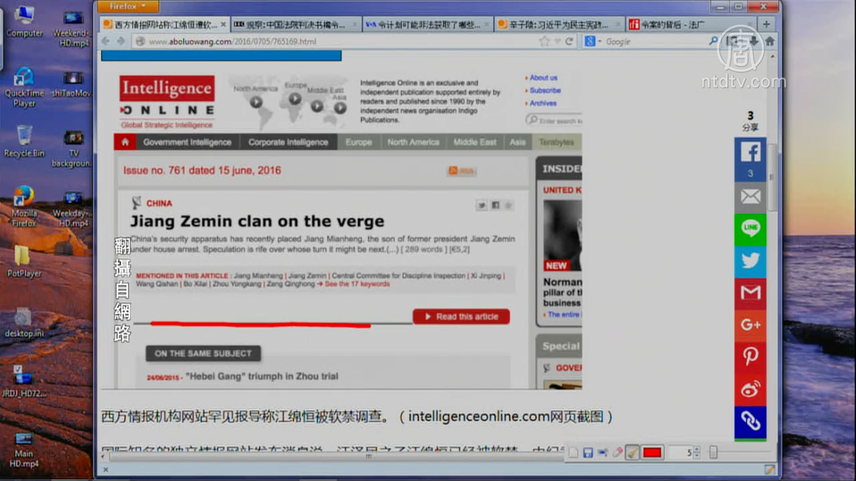Click the blue floppy disk save icon

[588, 453]
